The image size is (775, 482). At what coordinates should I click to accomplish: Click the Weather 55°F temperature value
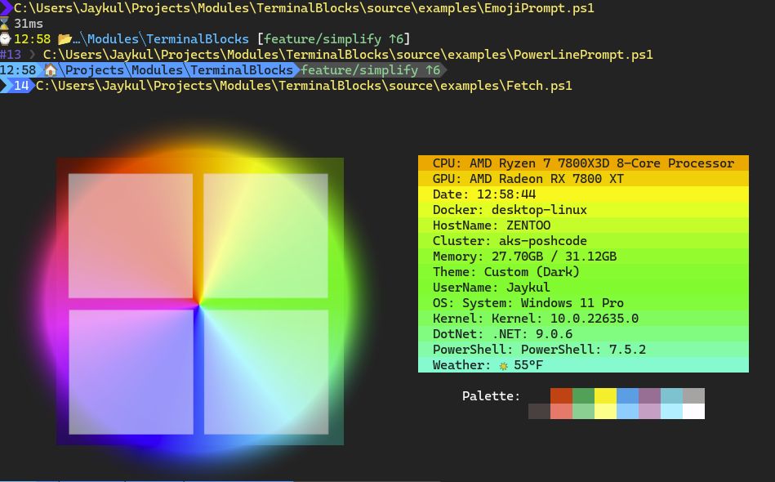point(528,365)
